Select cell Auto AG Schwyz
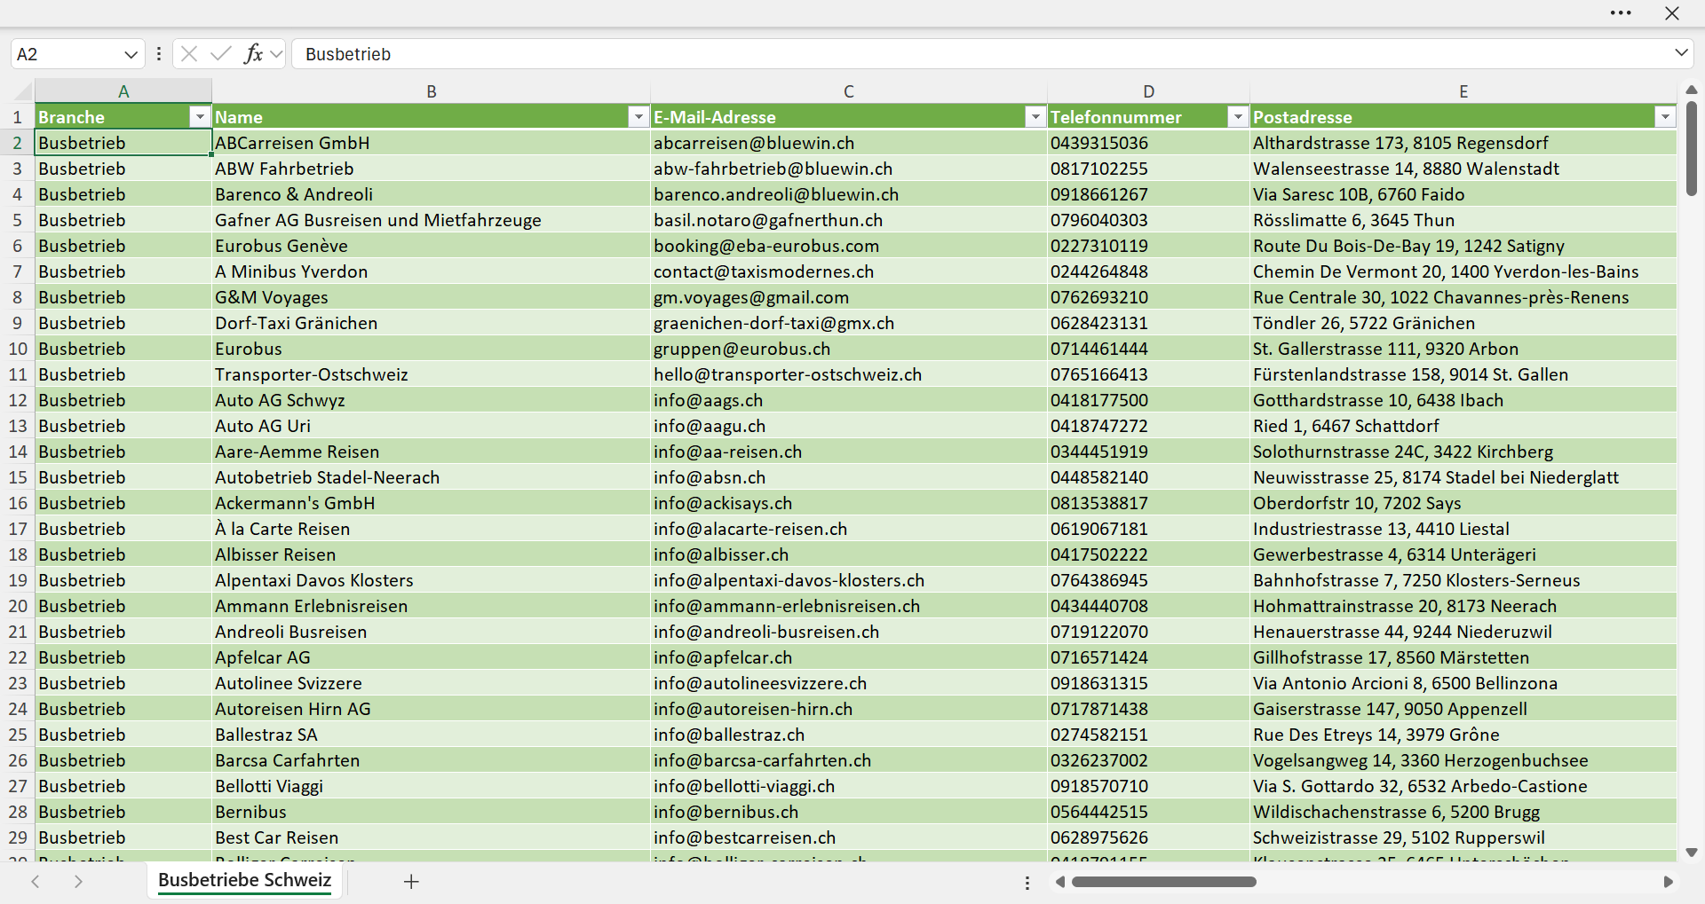This screenshot has width=1705, height=904. [432, 400]
